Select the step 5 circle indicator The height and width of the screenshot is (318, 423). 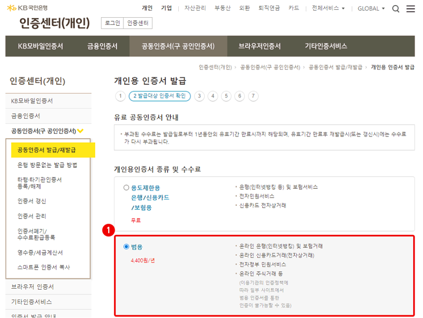(226, 96)
